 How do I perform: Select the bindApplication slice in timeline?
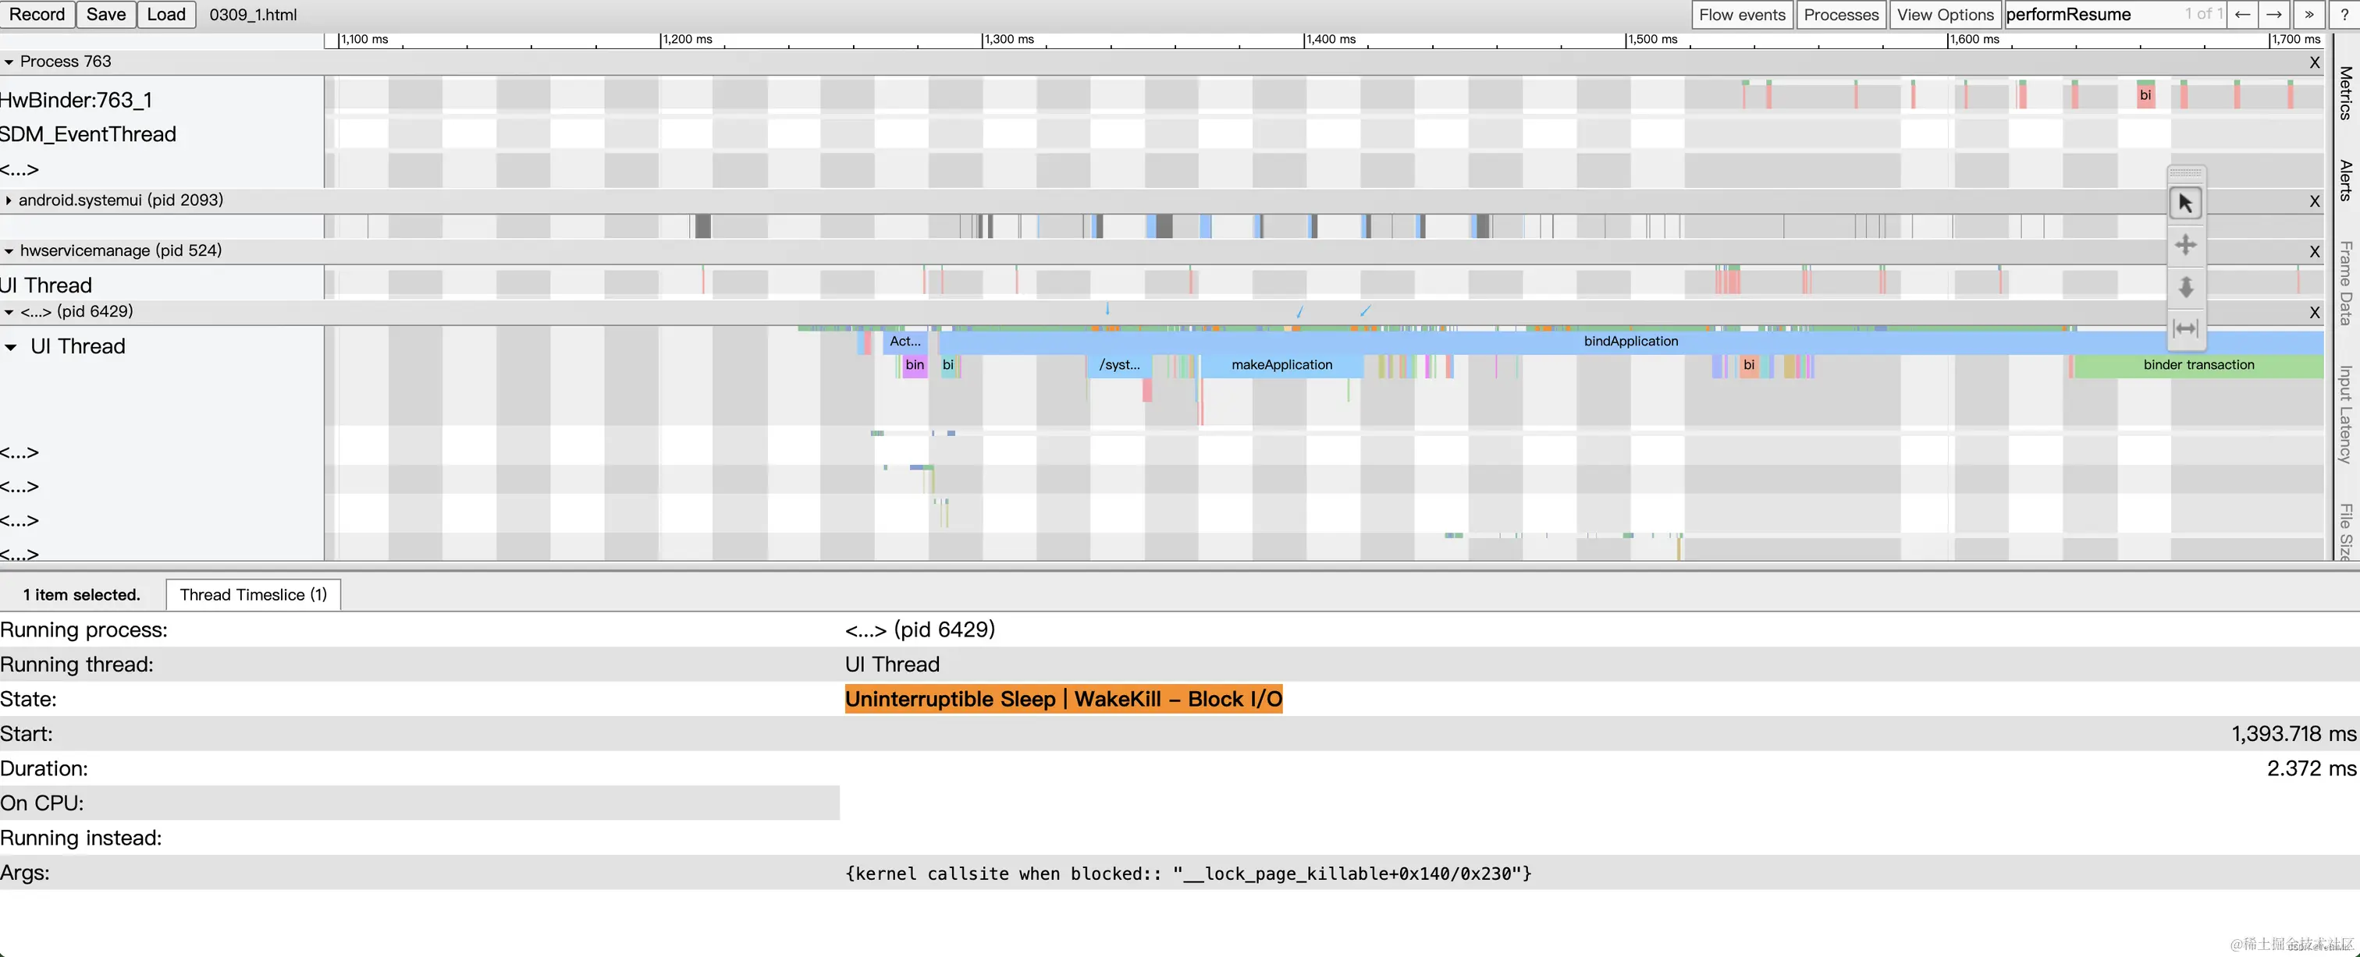click(1630, 342)
